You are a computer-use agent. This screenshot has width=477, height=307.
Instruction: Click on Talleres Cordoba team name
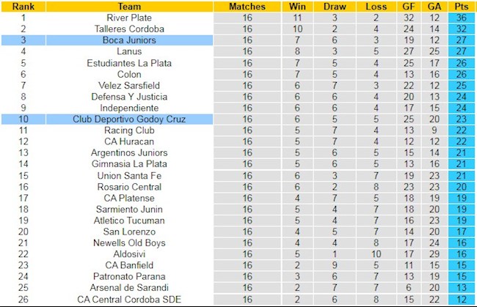(x=129, y=29)
